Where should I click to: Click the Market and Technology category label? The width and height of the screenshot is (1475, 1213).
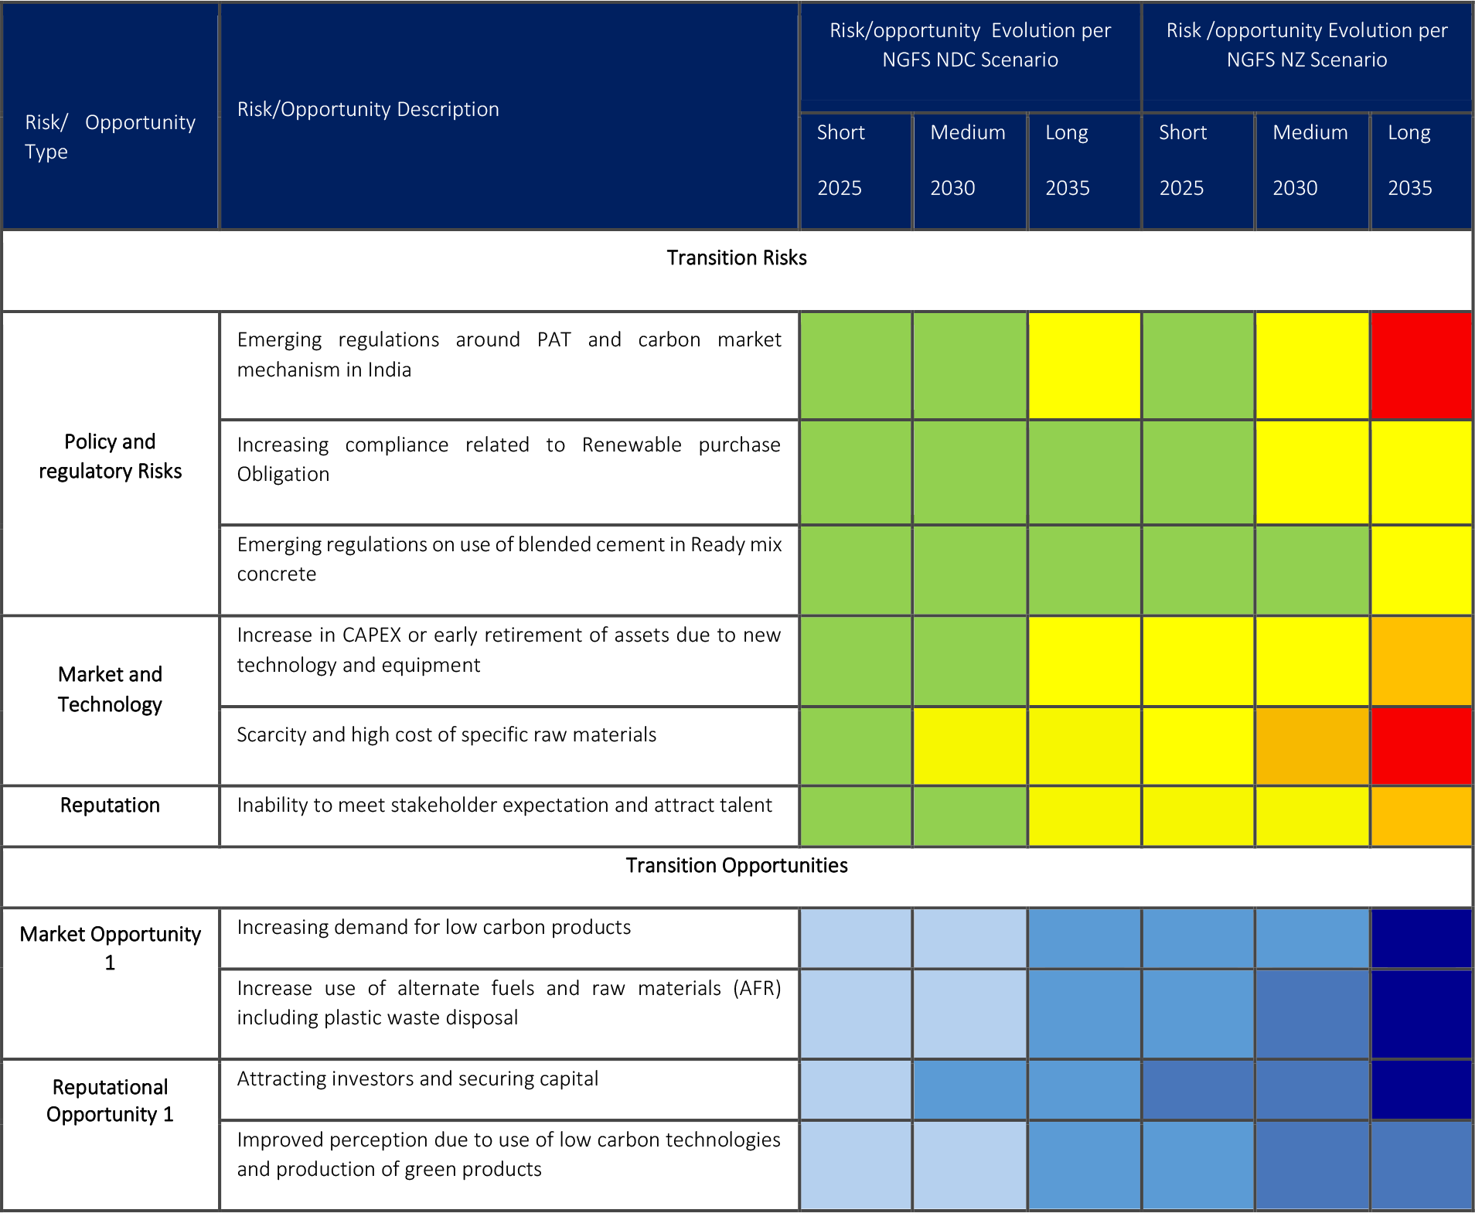[x=110, y=689]
